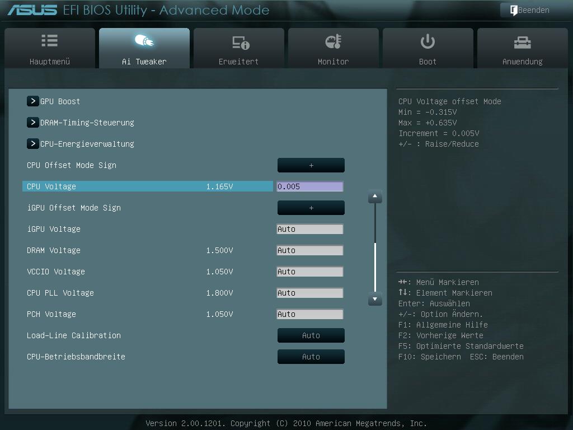Open the Erweitert tab

point(238,48)
